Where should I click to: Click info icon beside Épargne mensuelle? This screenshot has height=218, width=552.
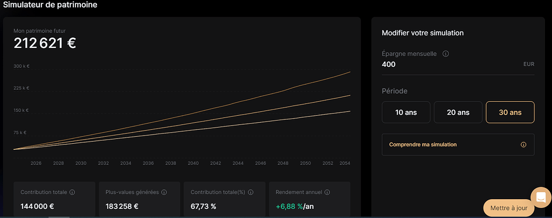[446, 54]
